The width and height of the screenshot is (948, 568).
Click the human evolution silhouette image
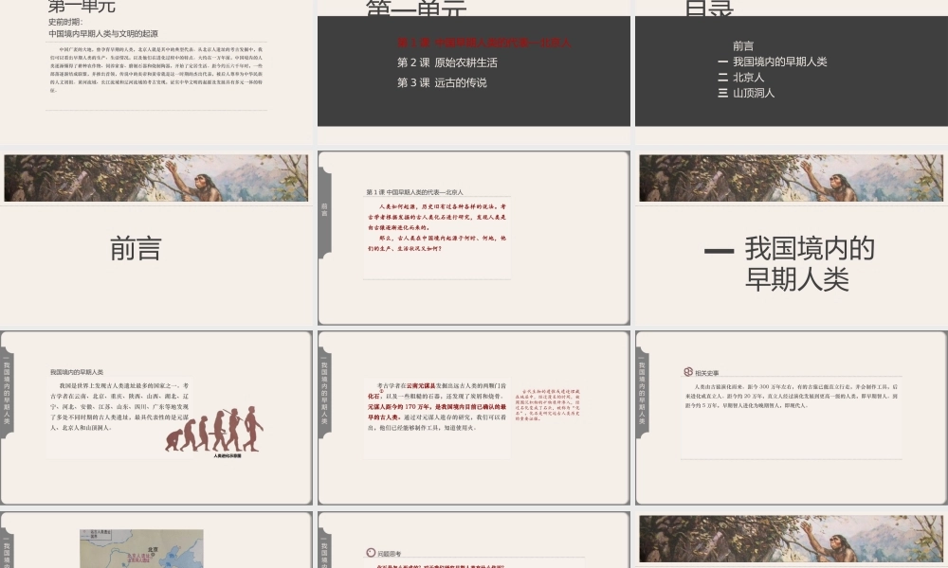coord(214,429)
